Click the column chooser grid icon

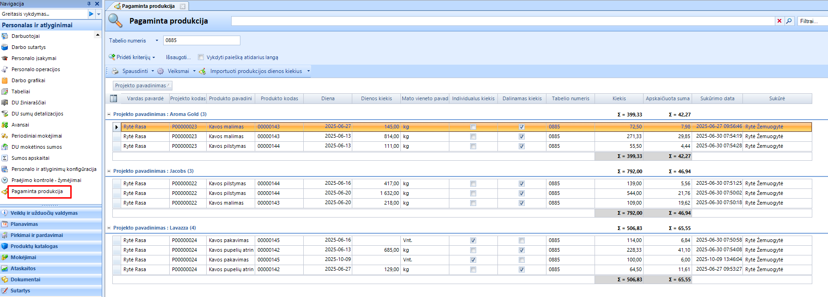coord(114,98)
